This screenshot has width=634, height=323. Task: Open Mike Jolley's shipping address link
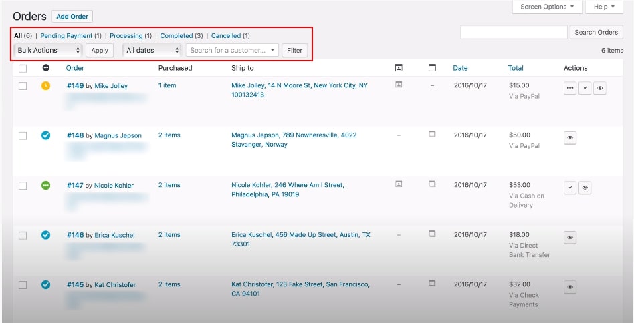300,90
